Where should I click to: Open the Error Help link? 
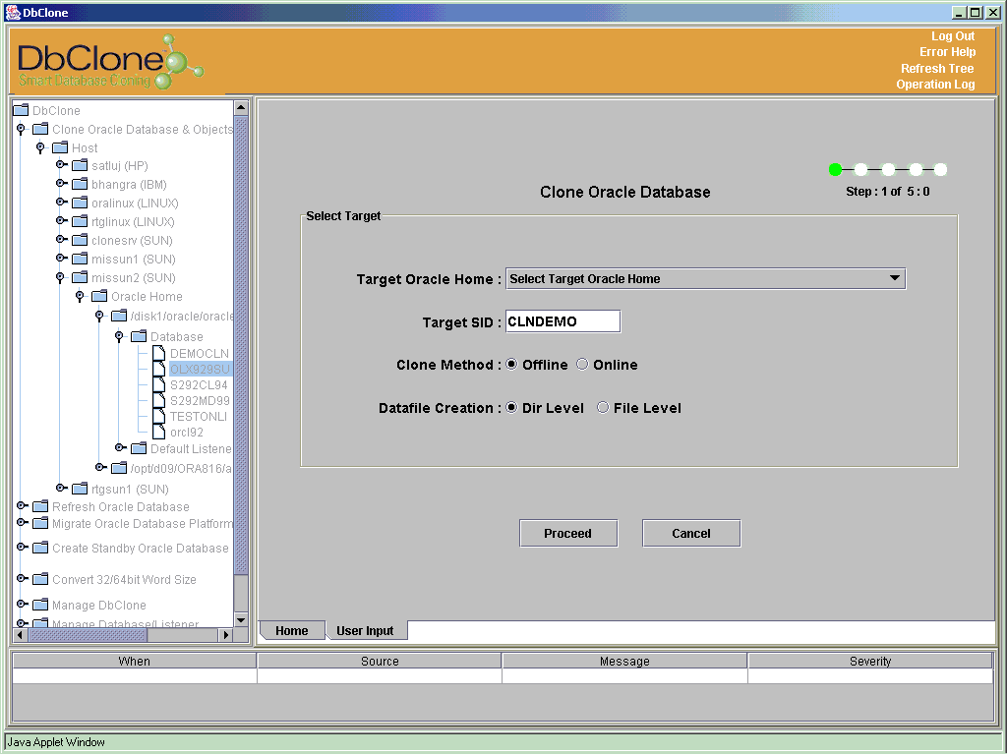point(947,52)
